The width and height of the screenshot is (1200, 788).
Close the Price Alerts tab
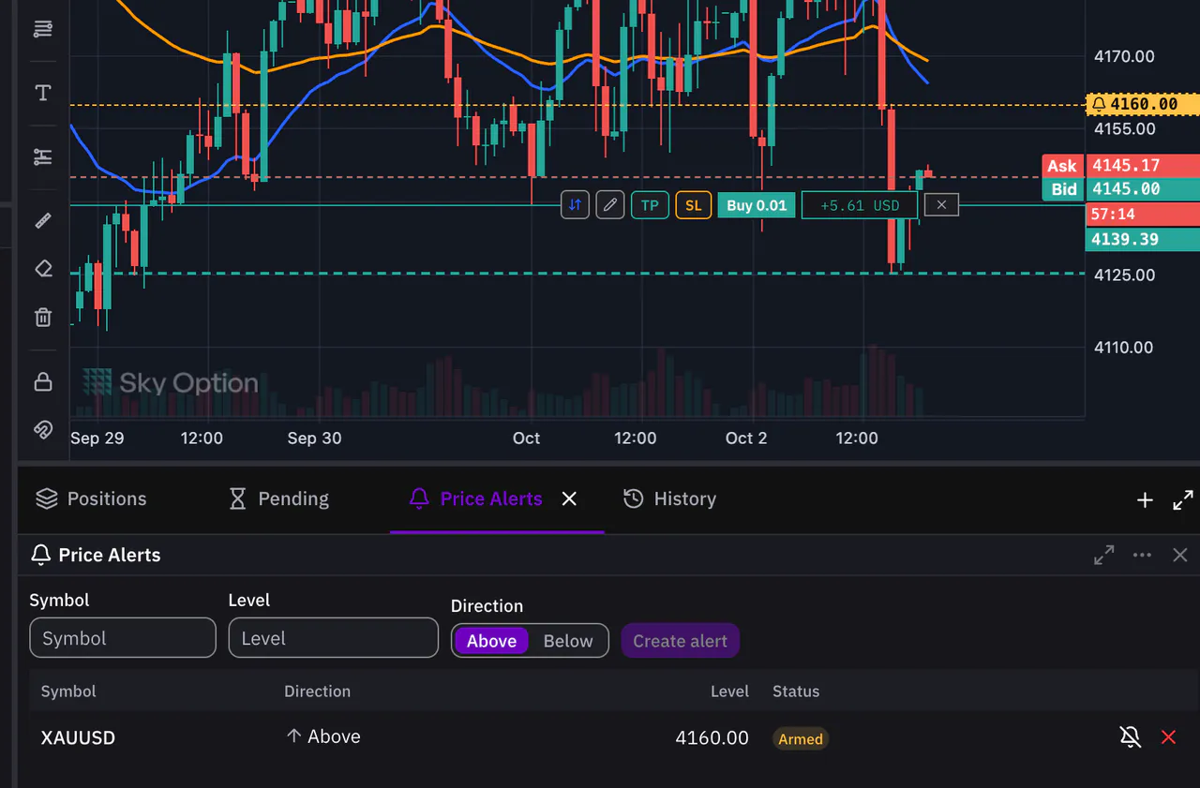pyautogui.click(x=569, y=498)
